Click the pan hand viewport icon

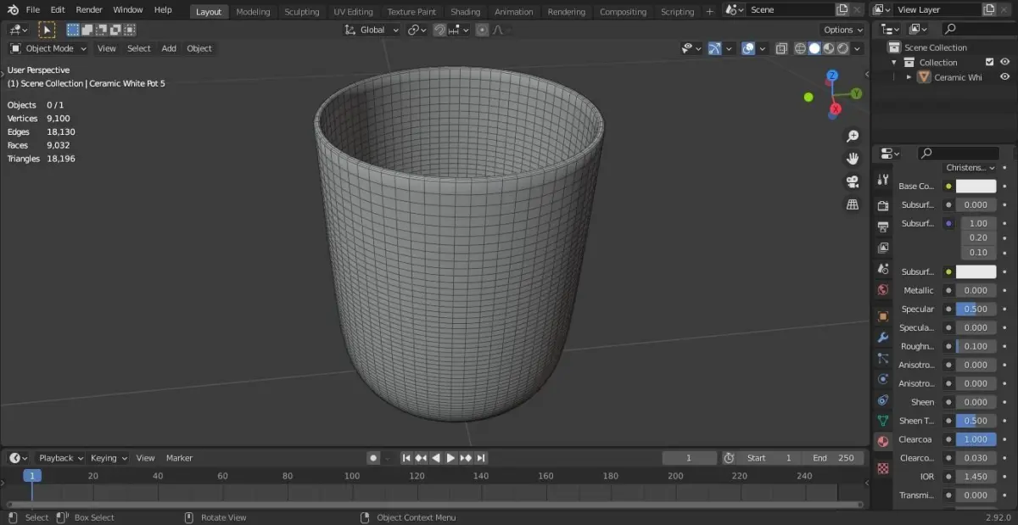[x=853, y=159]
